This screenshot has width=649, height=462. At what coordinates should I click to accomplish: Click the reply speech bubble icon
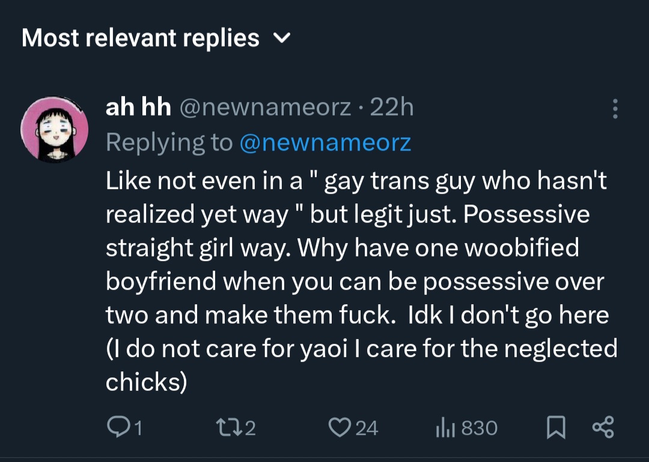117,427
